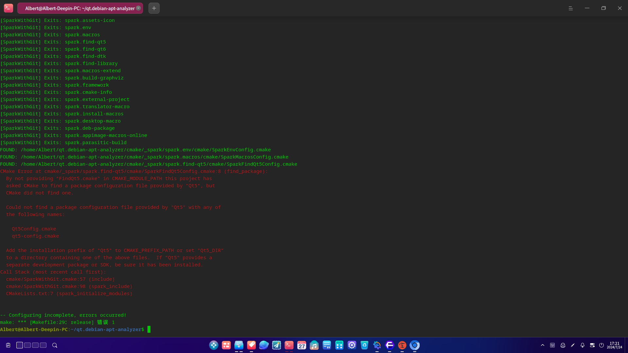Open the purple hexagon F app in dock
628x353 pixels.
click(x=390, y=345)
